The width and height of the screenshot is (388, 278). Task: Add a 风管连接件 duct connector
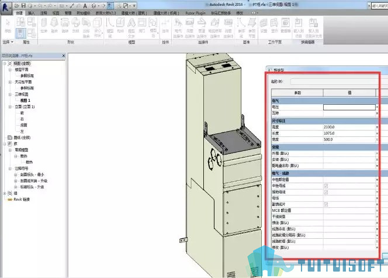190,28
